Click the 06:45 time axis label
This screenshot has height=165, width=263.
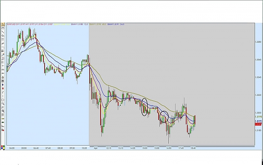pos(36,148)
